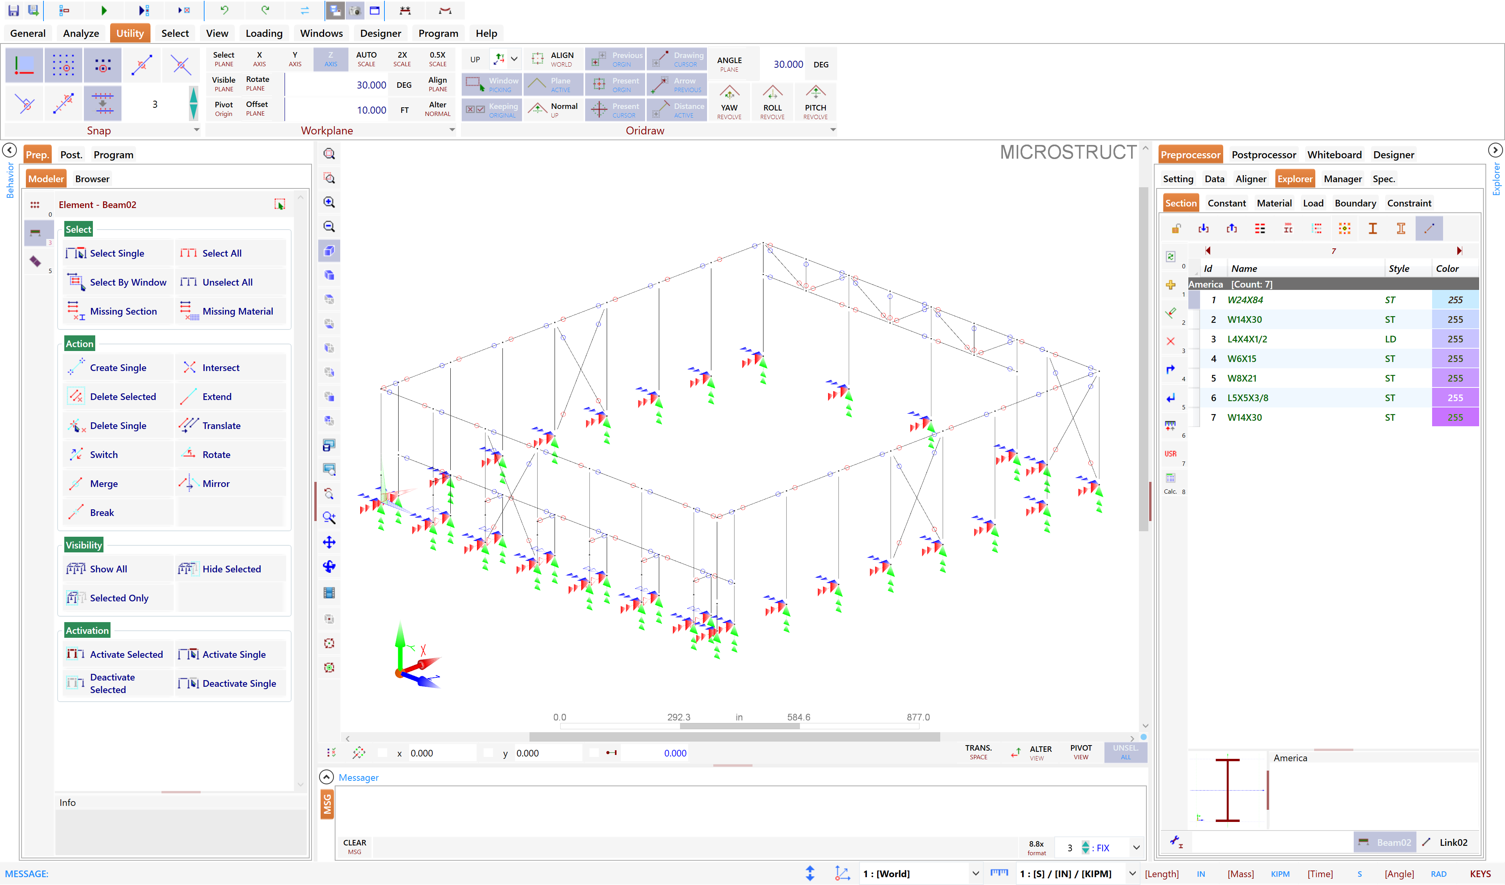Click the pan view cross-arrows icon
The image size is (1505, 885).
click(x=329, y=542)
